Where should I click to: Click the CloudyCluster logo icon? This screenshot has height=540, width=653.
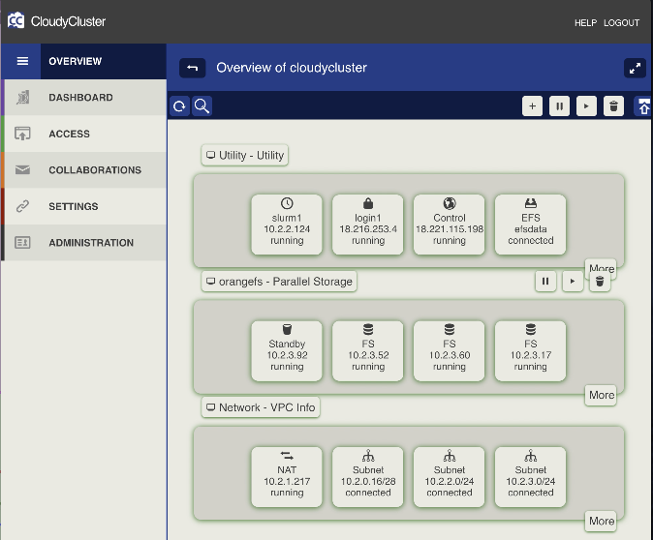point(16,20)
